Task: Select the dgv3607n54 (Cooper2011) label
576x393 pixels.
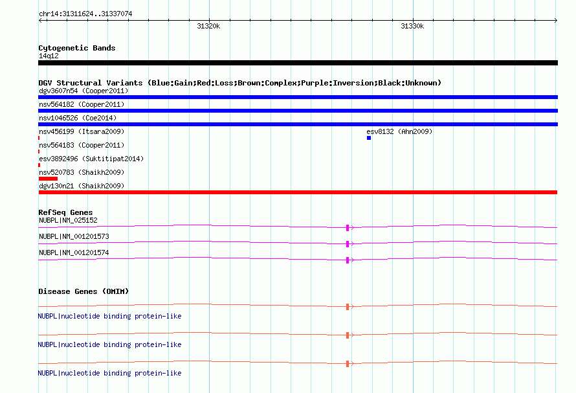Action: click(x=83, y=91)
